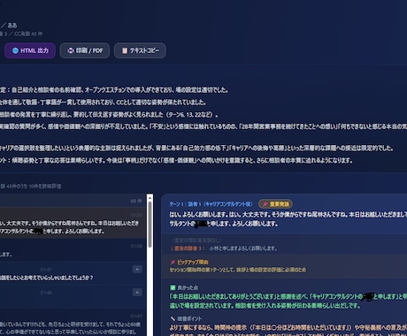This screenshot has width=407, height=336.
Task: Click the green check icon by 良かった点
Action: [x=173, y=287]
